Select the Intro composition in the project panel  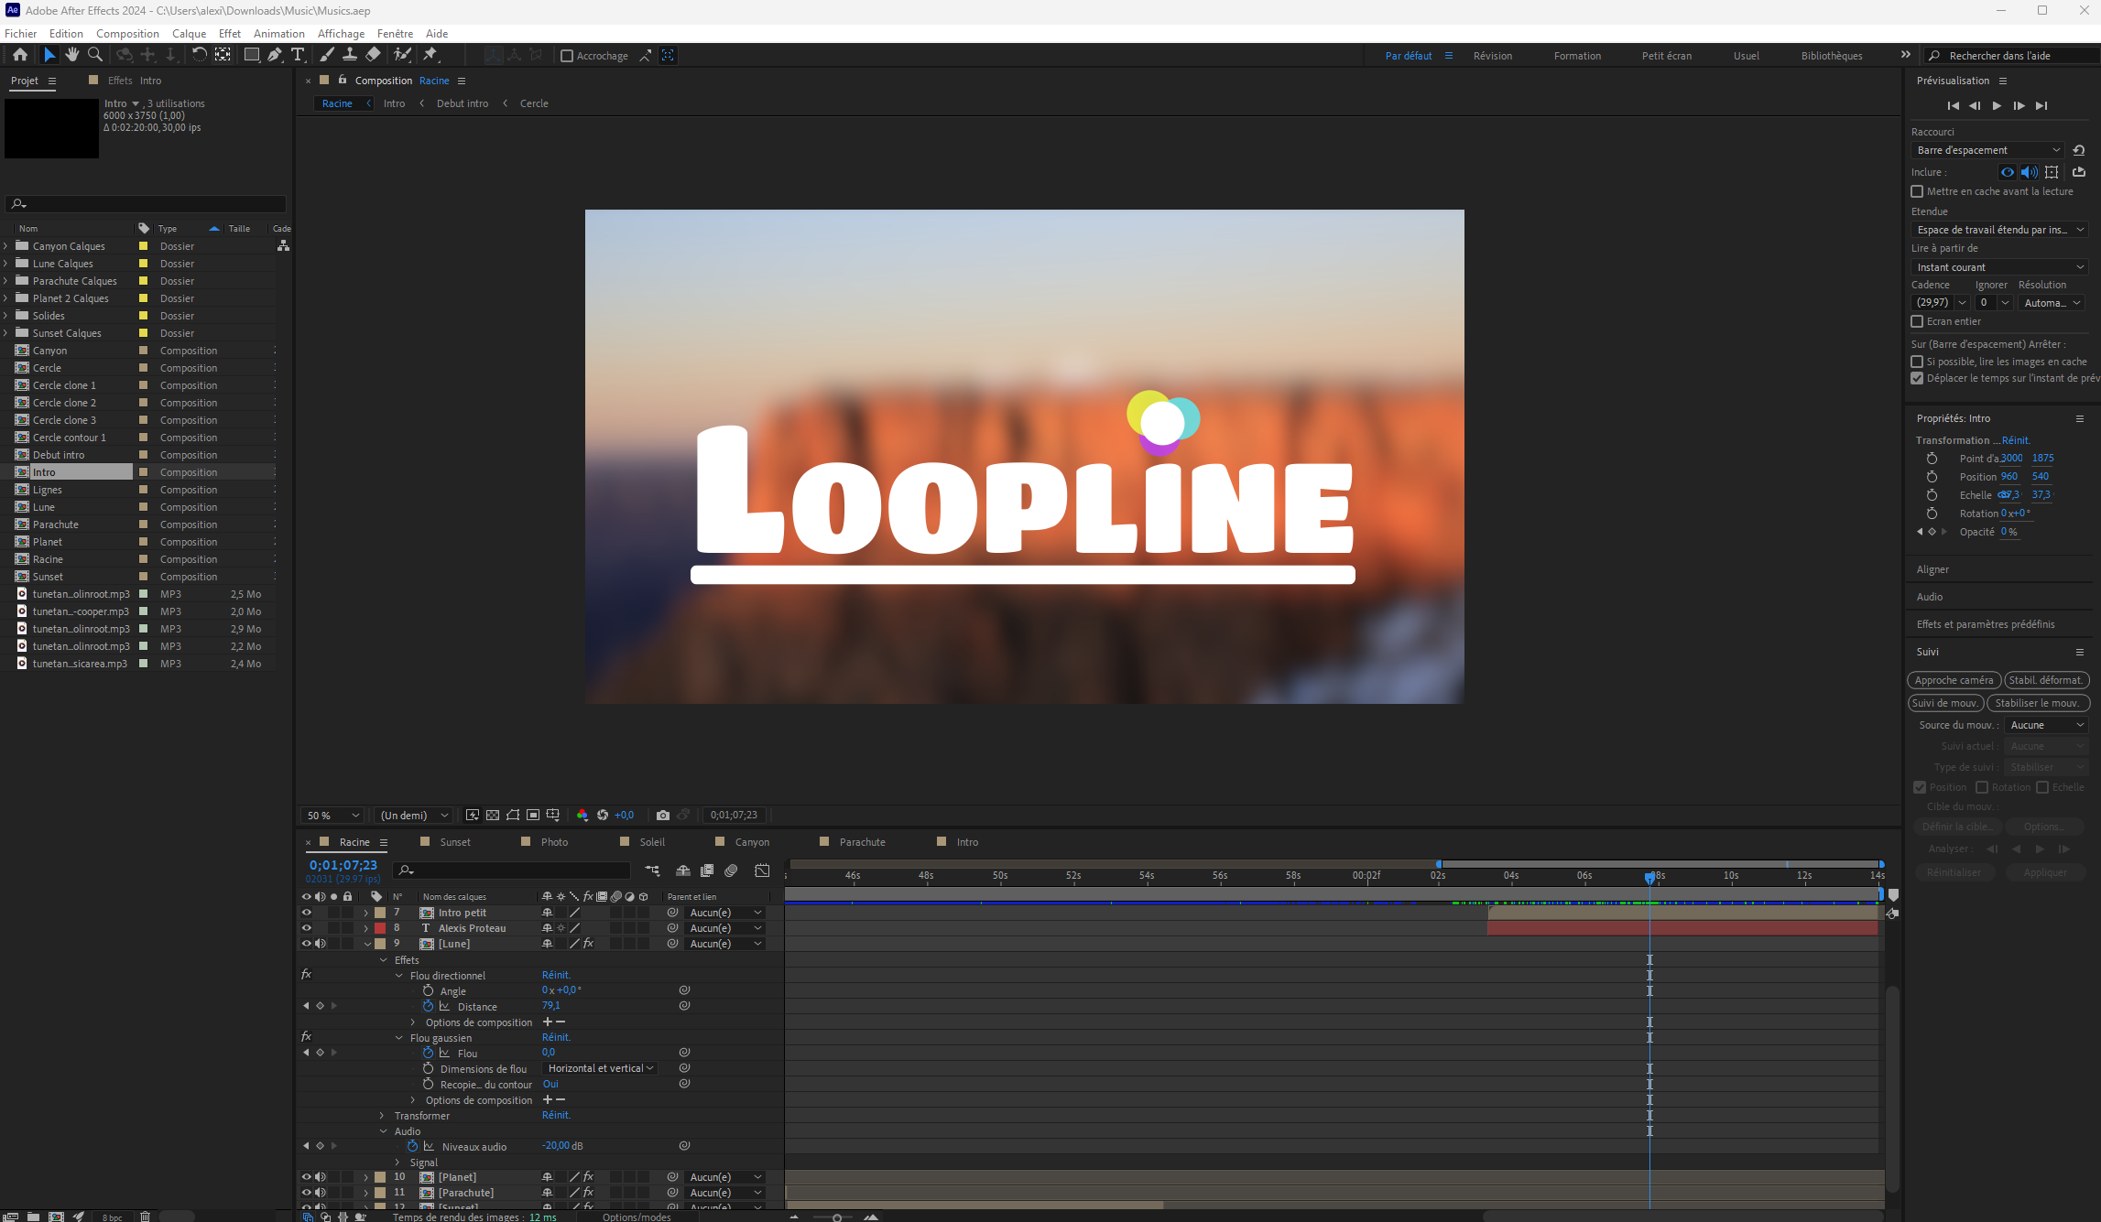(x=43, y=471)
